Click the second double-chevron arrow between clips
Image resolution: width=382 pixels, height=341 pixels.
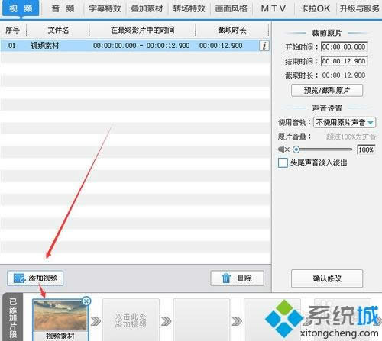[x=166, y=321]
